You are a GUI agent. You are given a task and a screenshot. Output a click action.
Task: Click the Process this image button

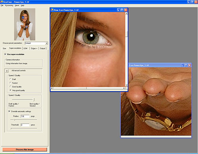pos(25,150)
